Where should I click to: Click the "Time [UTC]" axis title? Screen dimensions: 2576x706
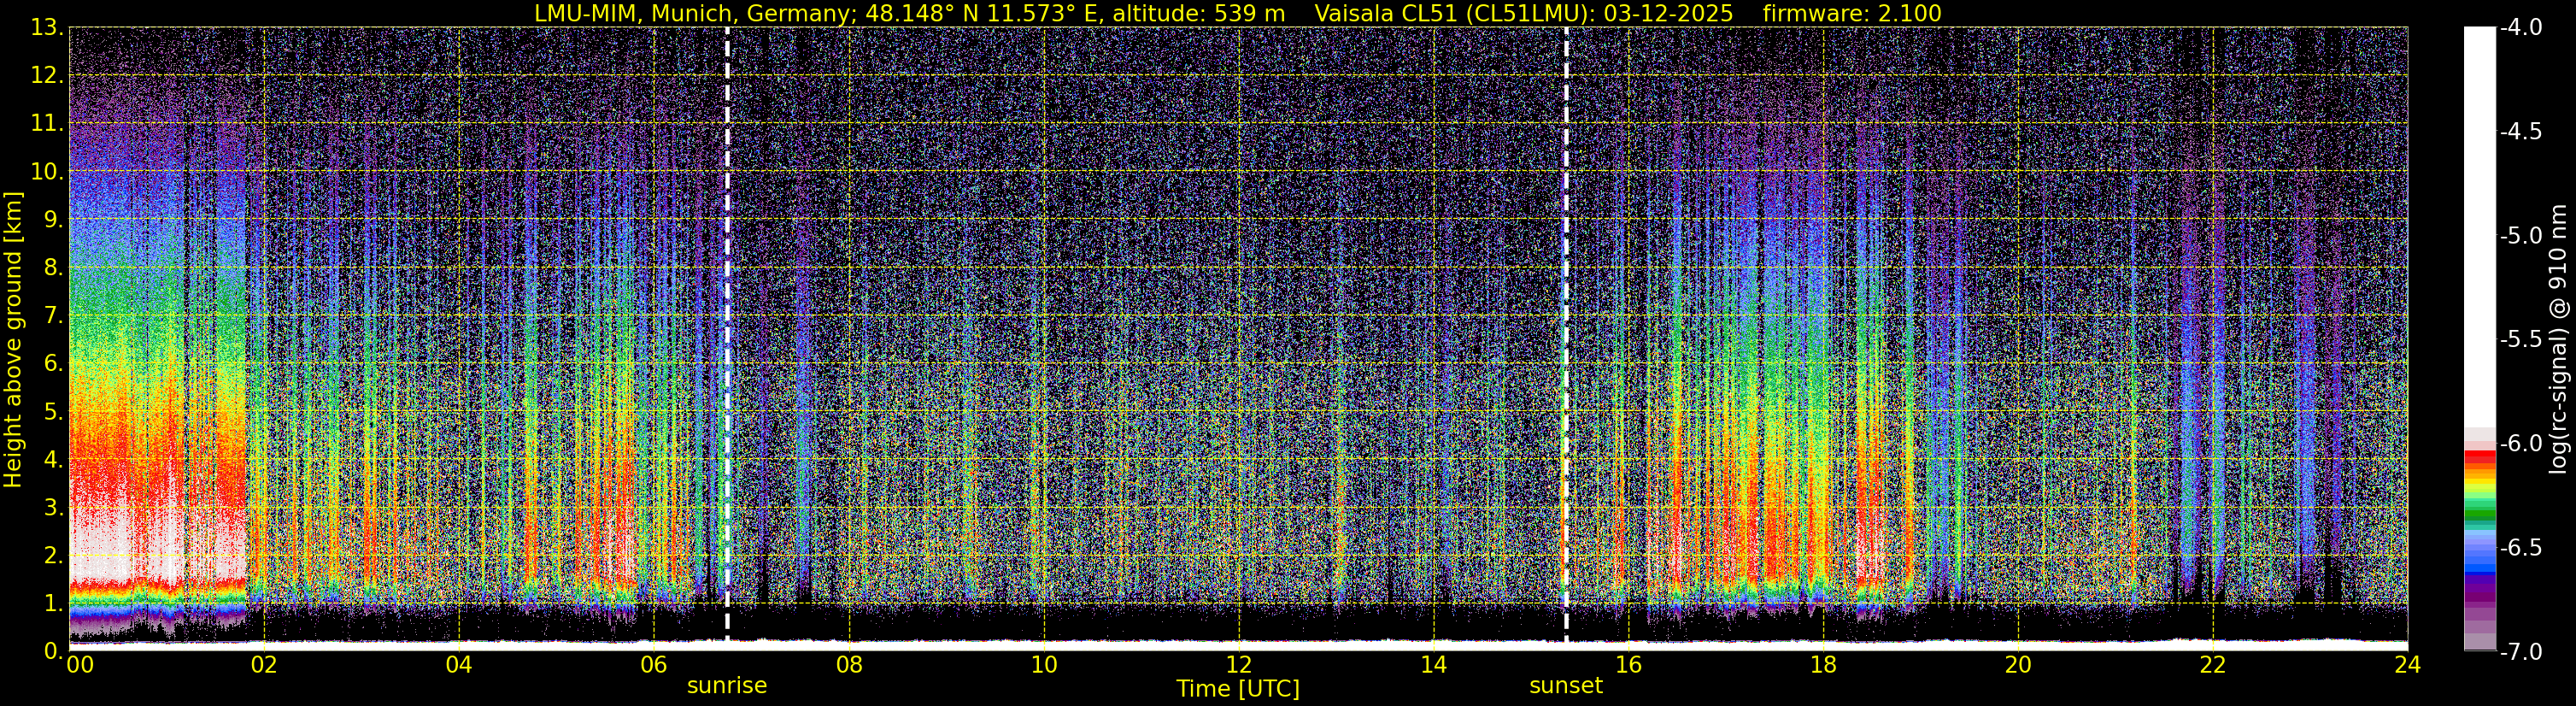coord(1237,689)
